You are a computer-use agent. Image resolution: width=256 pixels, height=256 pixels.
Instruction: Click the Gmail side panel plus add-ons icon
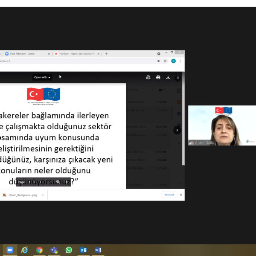tap(179, 143)
